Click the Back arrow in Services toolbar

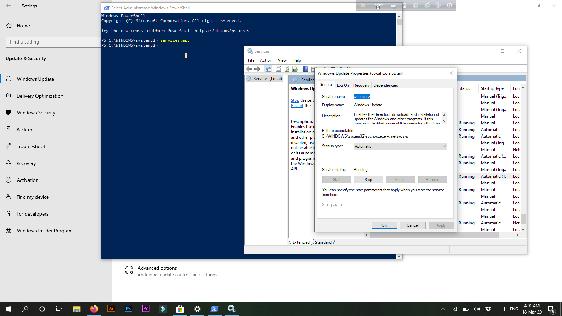249,69
